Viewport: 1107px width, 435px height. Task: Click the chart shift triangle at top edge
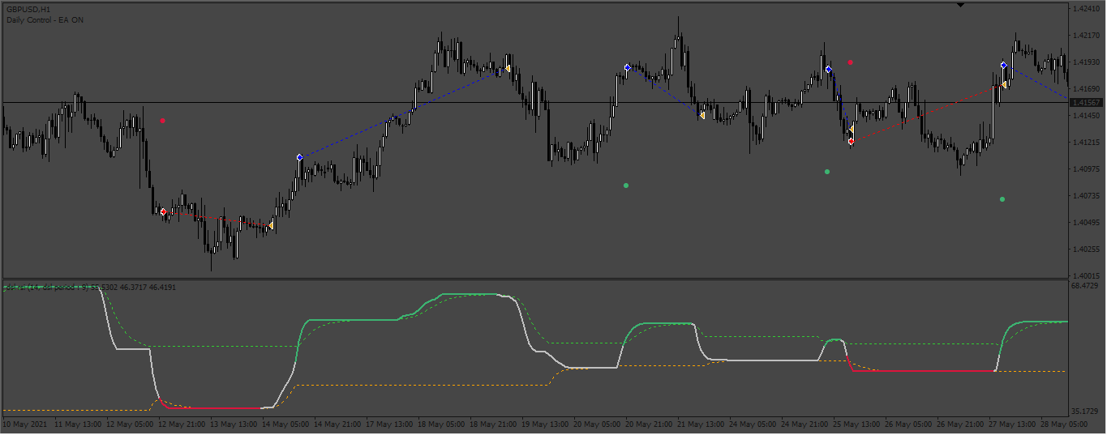pyautogui.click(x=961, y=5)
